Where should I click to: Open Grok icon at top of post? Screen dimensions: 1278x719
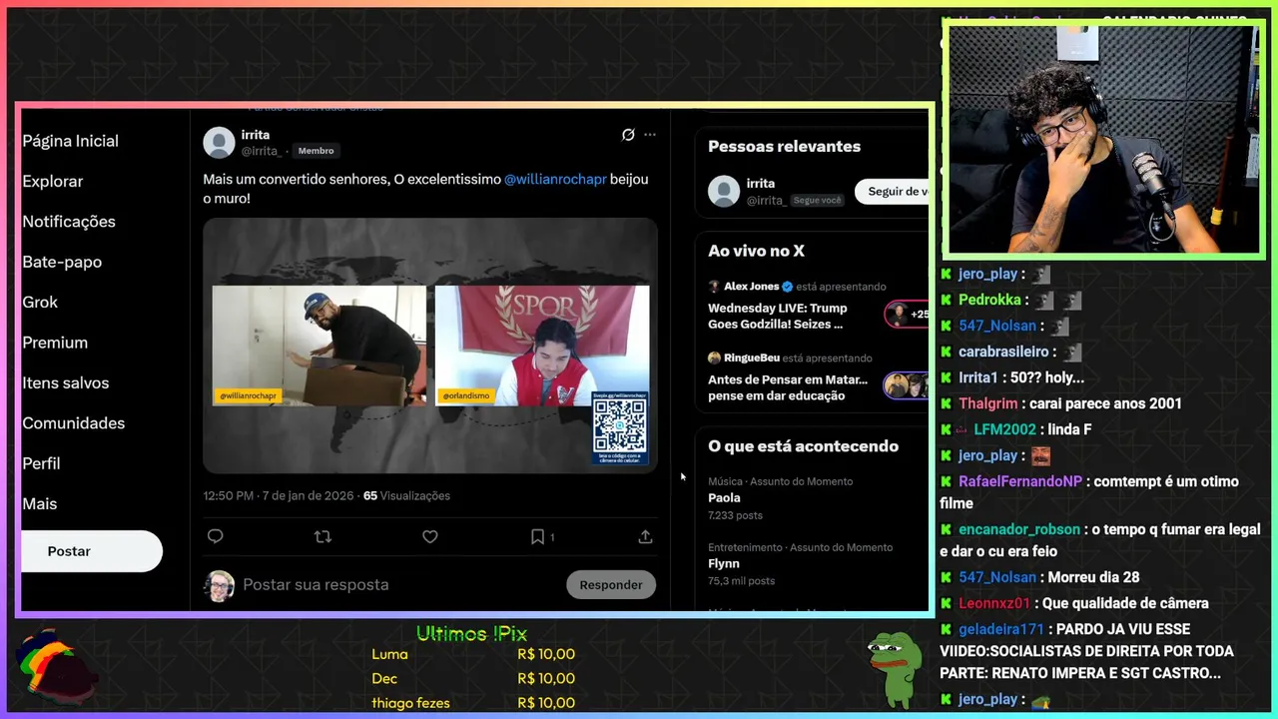(x=628, y=135)
